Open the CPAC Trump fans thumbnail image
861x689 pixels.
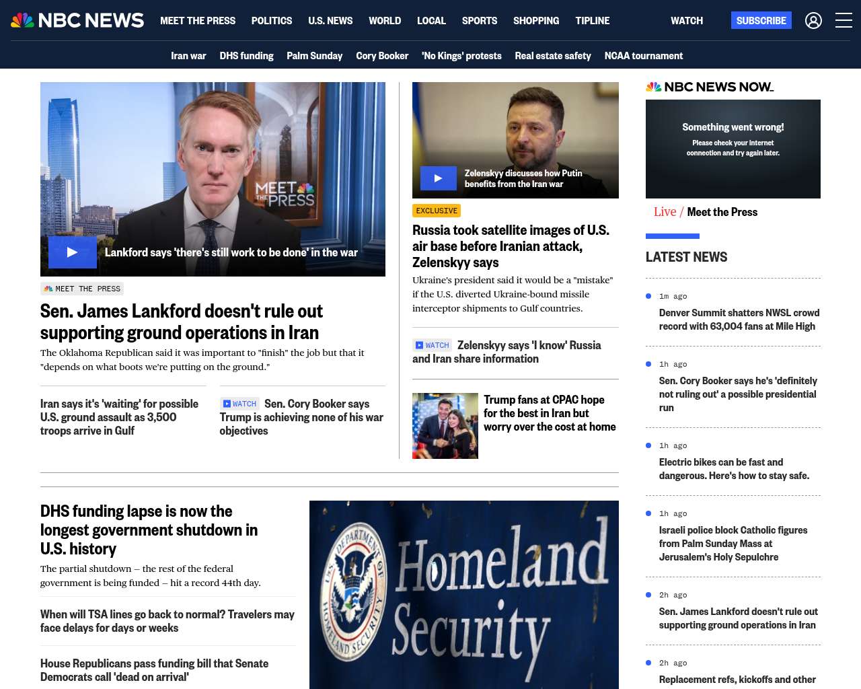click(x=445, y=426)
